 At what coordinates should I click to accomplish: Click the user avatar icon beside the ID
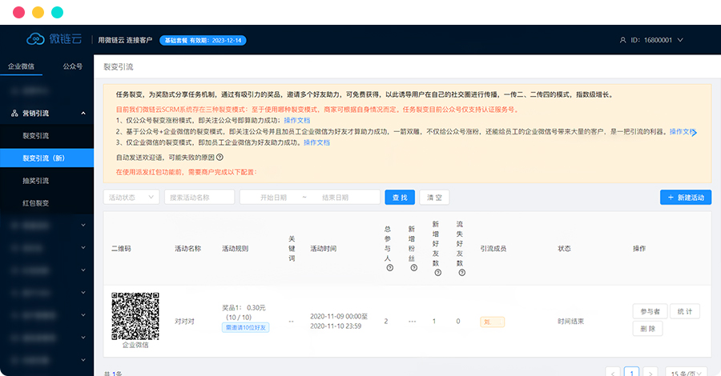click(x=623, y=40)
